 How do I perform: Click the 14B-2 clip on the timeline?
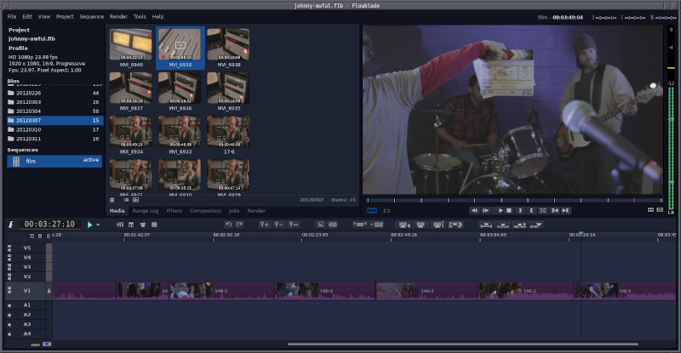point(221,290)
